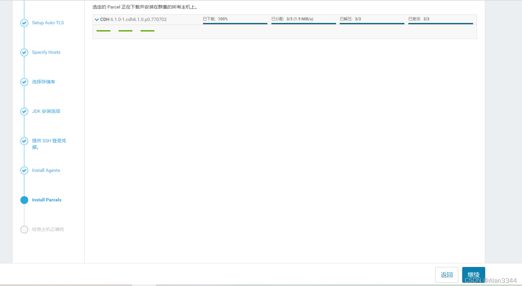Click the 已下载 100% progress bar
The image size is (522, 286).
235,24
